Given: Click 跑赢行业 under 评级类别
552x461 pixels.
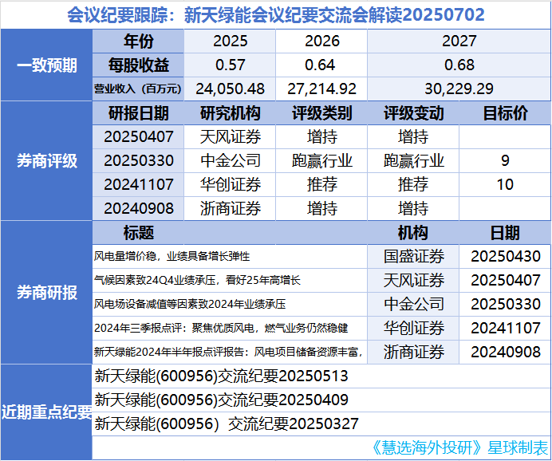Looking at the screenshot, I should pyautogui.click(x=321, y=161).
